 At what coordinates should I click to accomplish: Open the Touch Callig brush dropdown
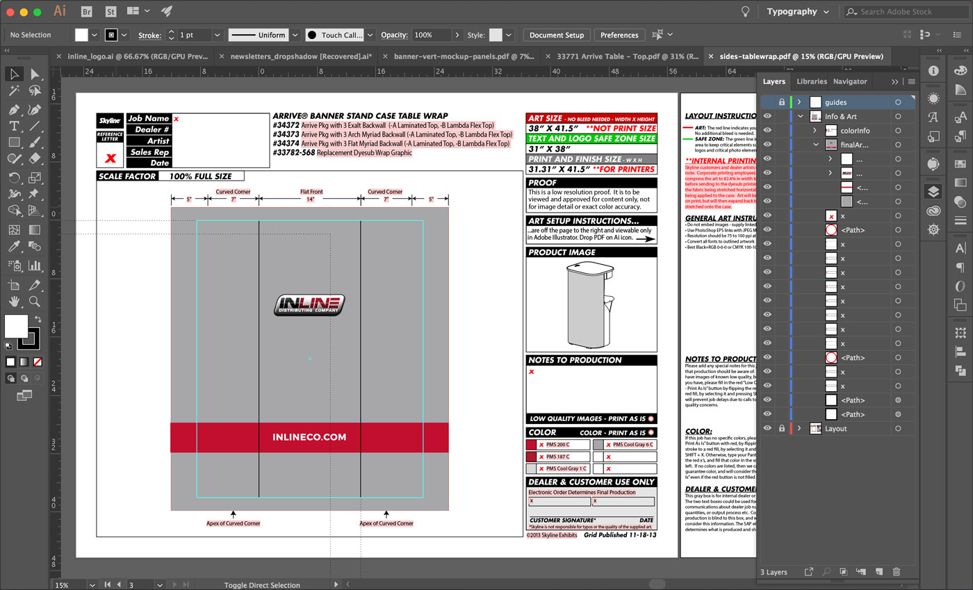pyautogui.click(x=370, y=35)
